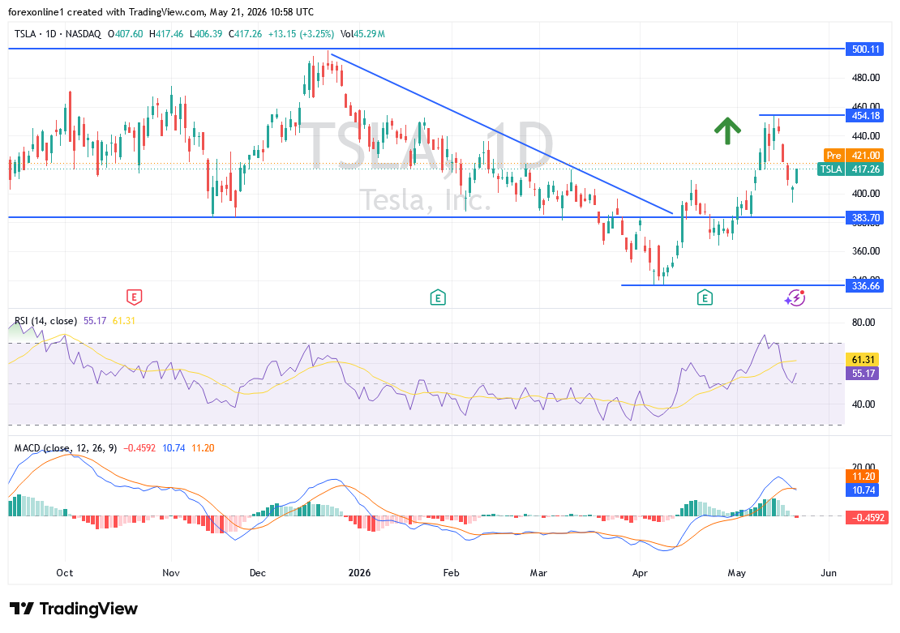Click the Jun label on the time axis
900x633 pixels.
coord(829,573)
